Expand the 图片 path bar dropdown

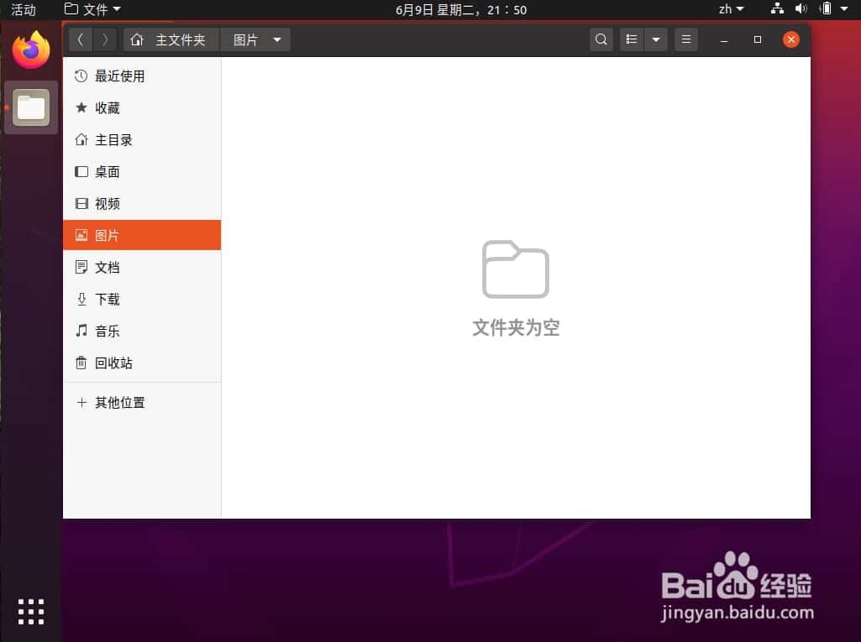(x=276, y=39)
